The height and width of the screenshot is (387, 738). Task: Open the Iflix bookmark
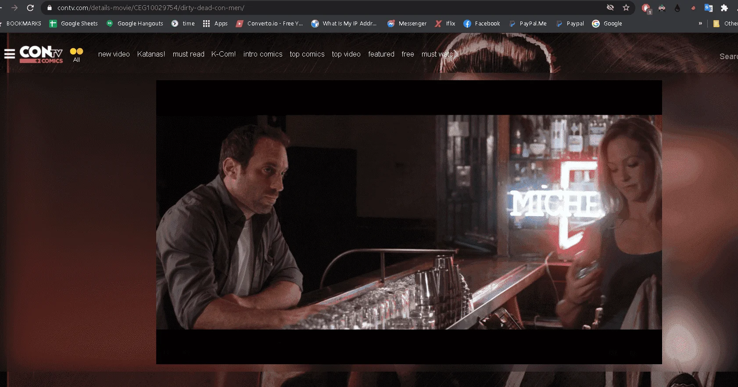tap(445, 24)
